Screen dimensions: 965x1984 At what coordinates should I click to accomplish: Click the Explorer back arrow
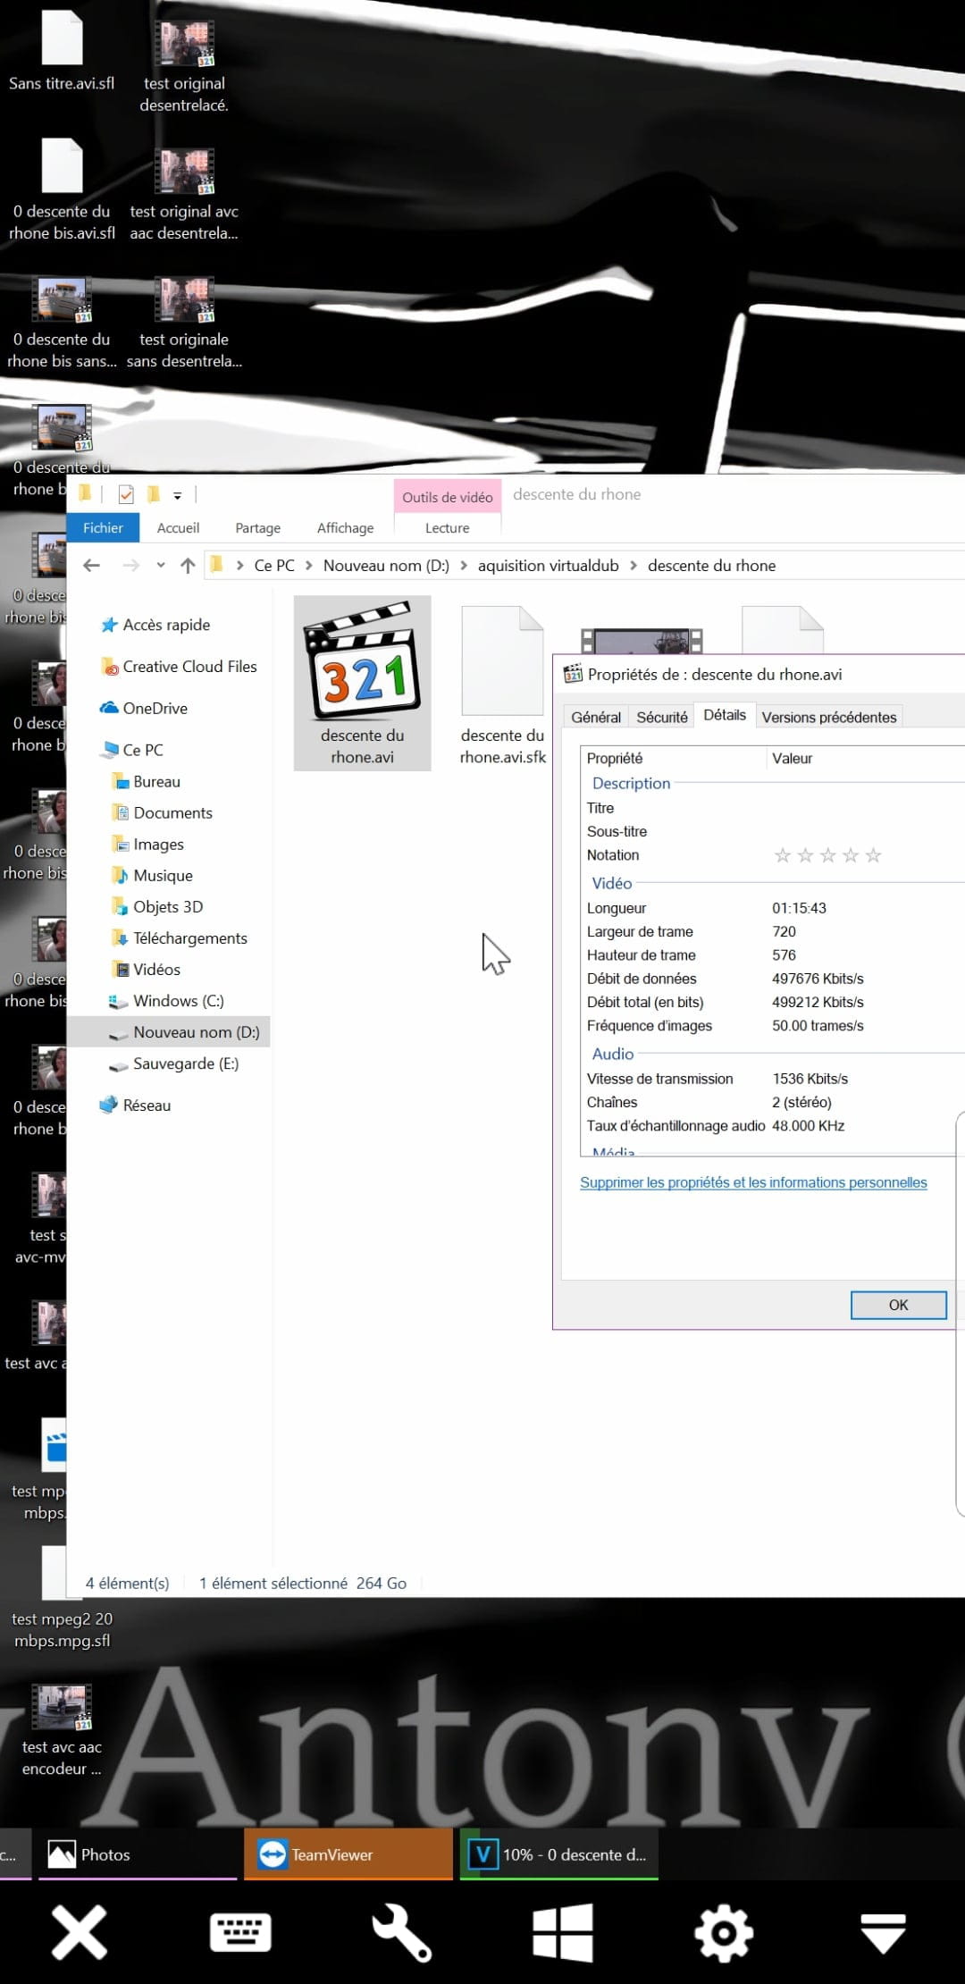click(x=91, y=566)
